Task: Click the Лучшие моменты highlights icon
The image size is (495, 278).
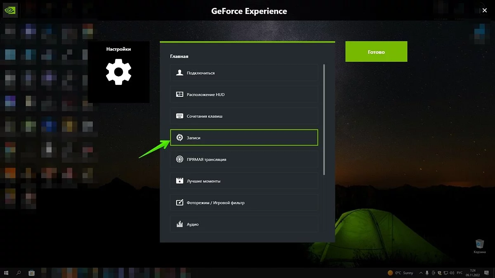Action: [x=179, y=181]
